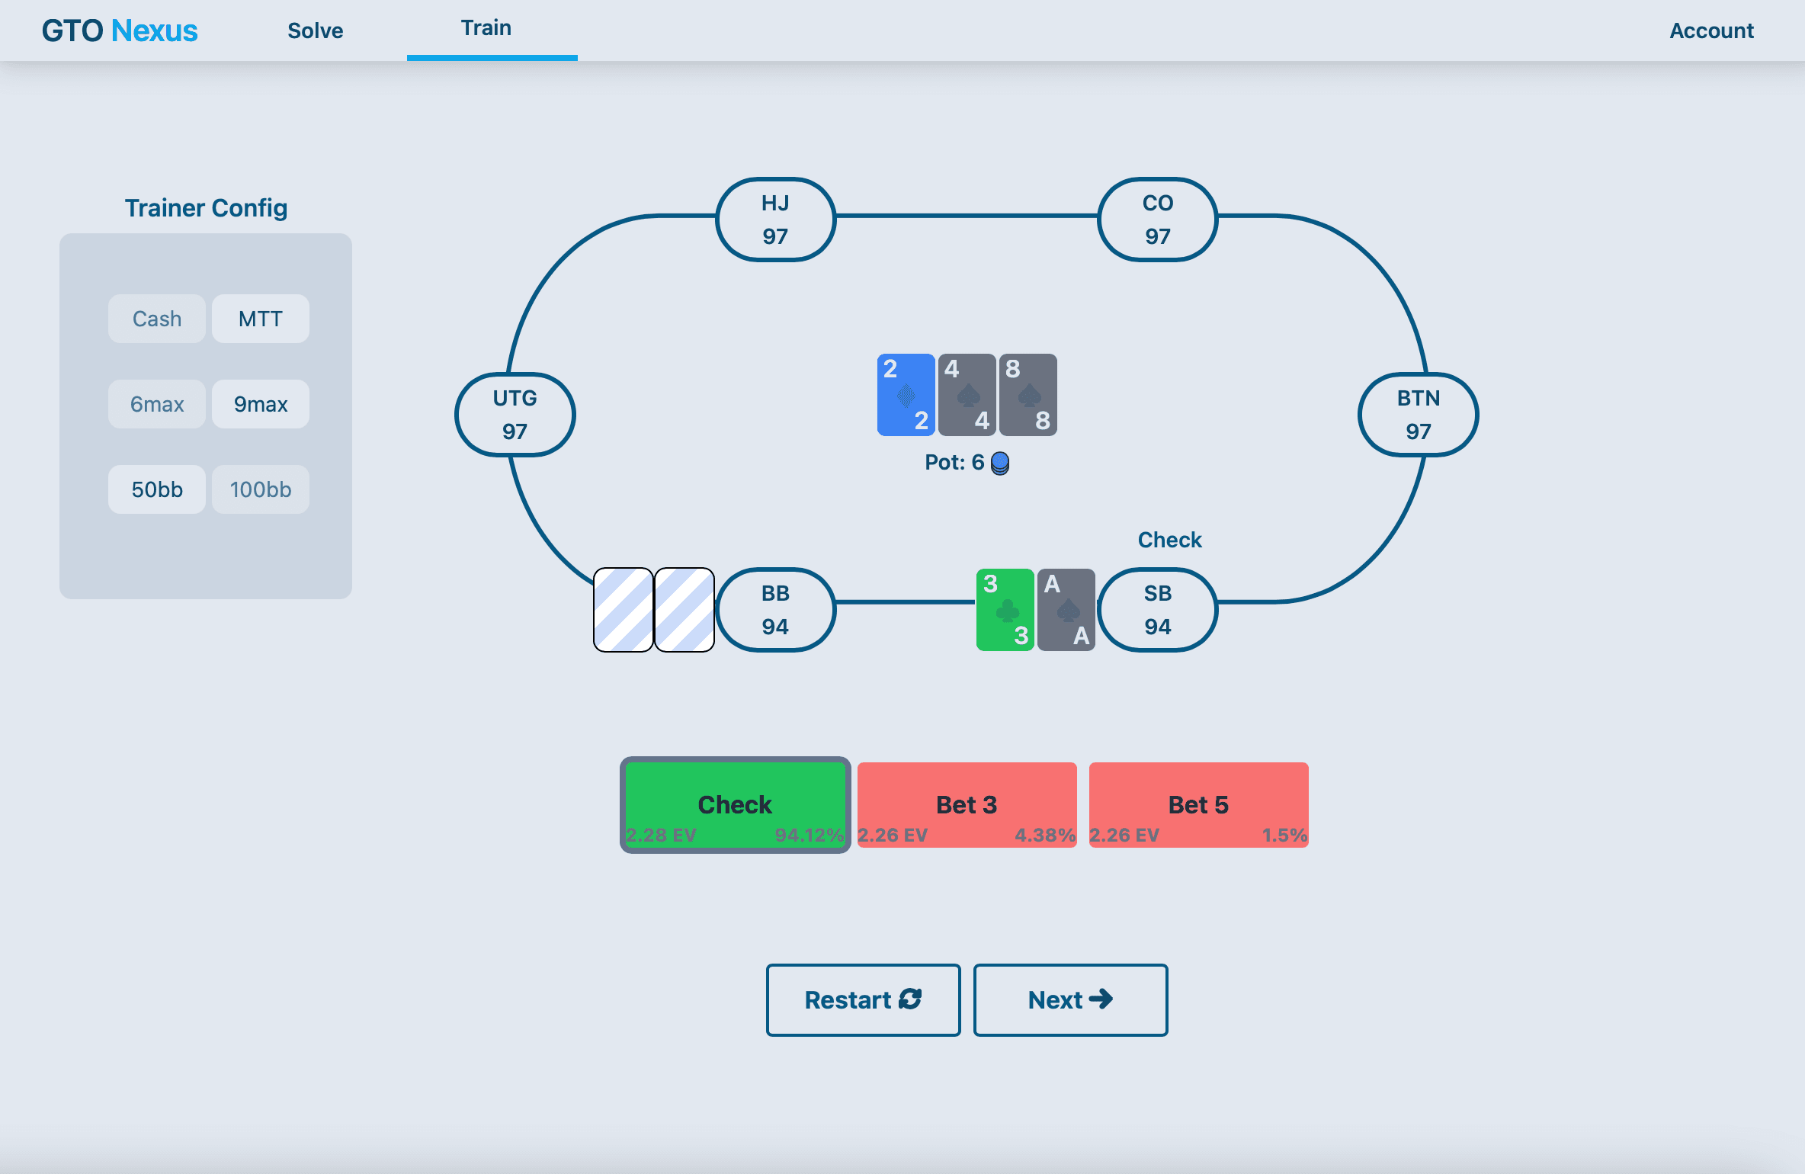Click BB's second hidden striped card

[x=684, y=610]
